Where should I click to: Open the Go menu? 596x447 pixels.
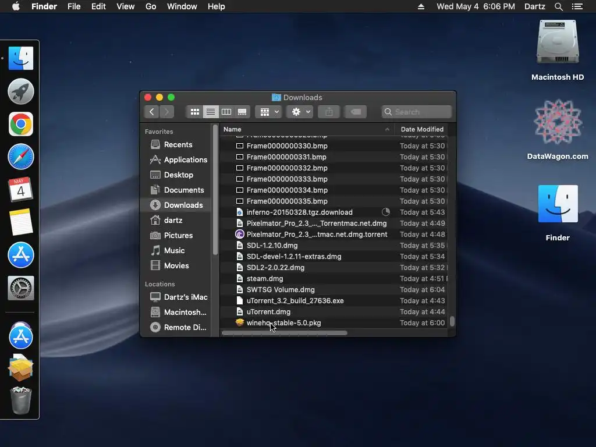click(x=151, y=6)
